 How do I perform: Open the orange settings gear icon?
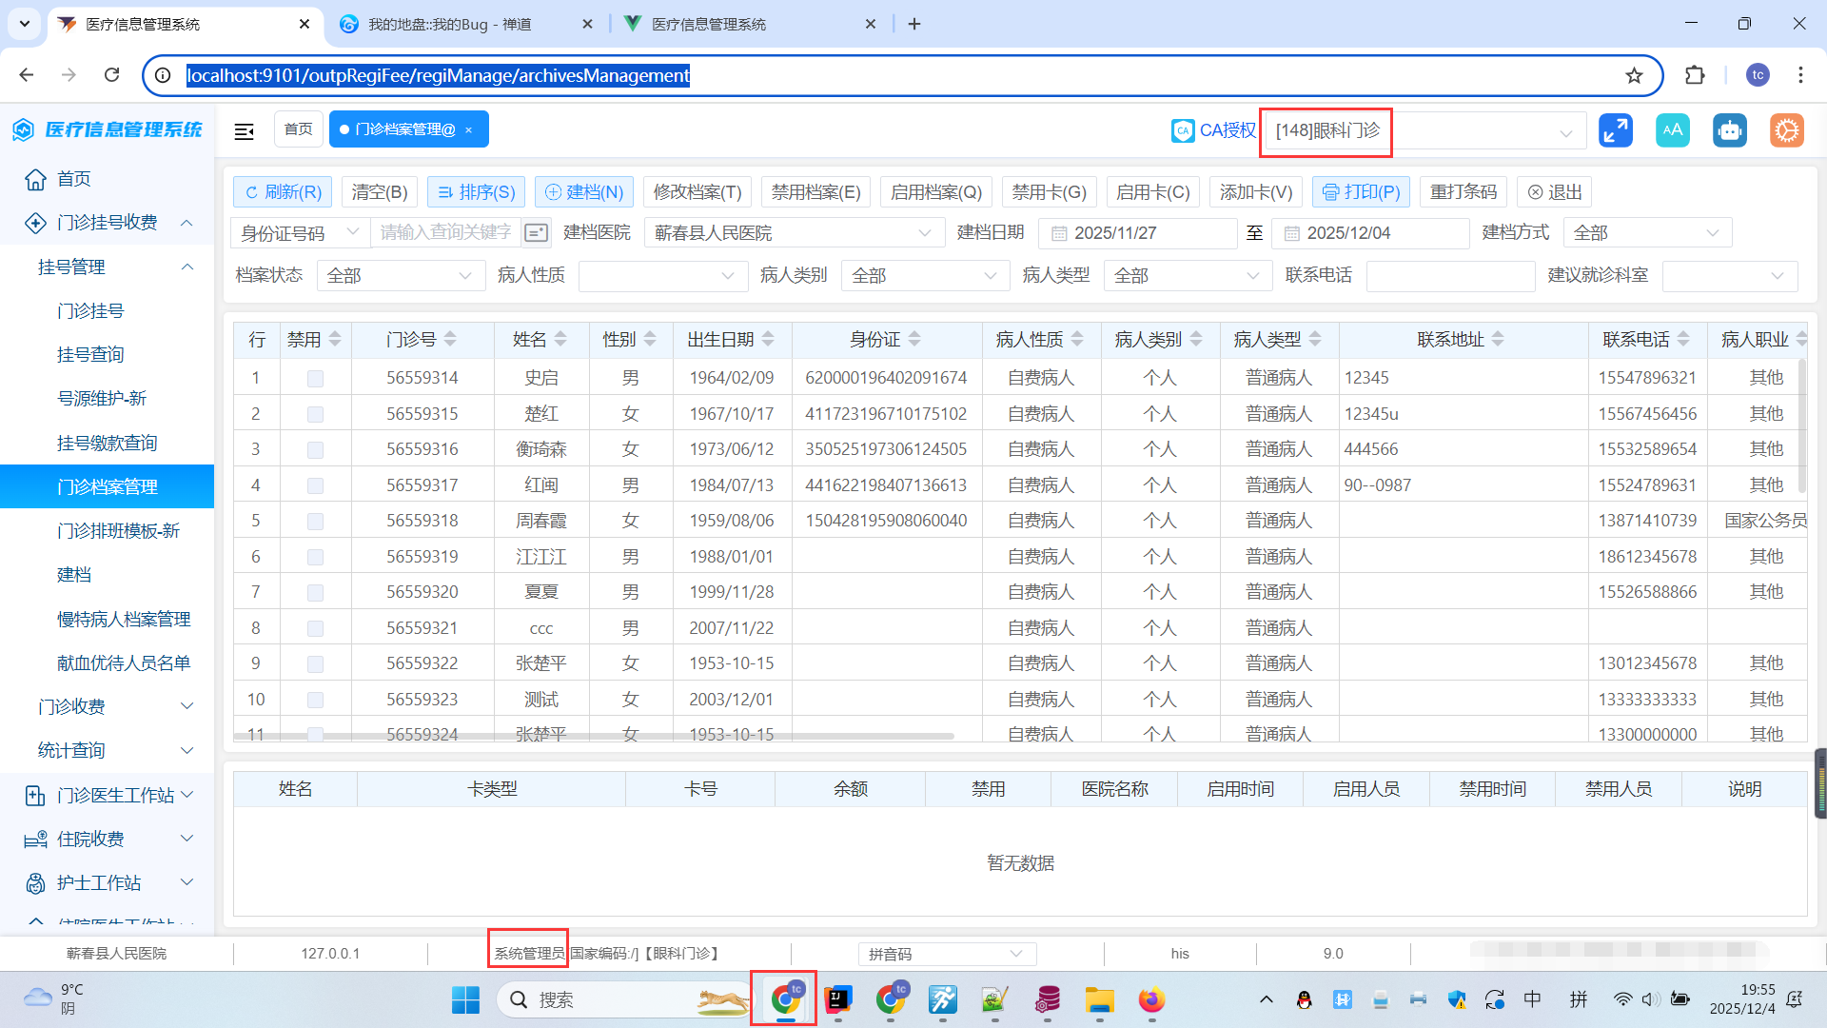pyautogui.click(x=1787, y=130)
